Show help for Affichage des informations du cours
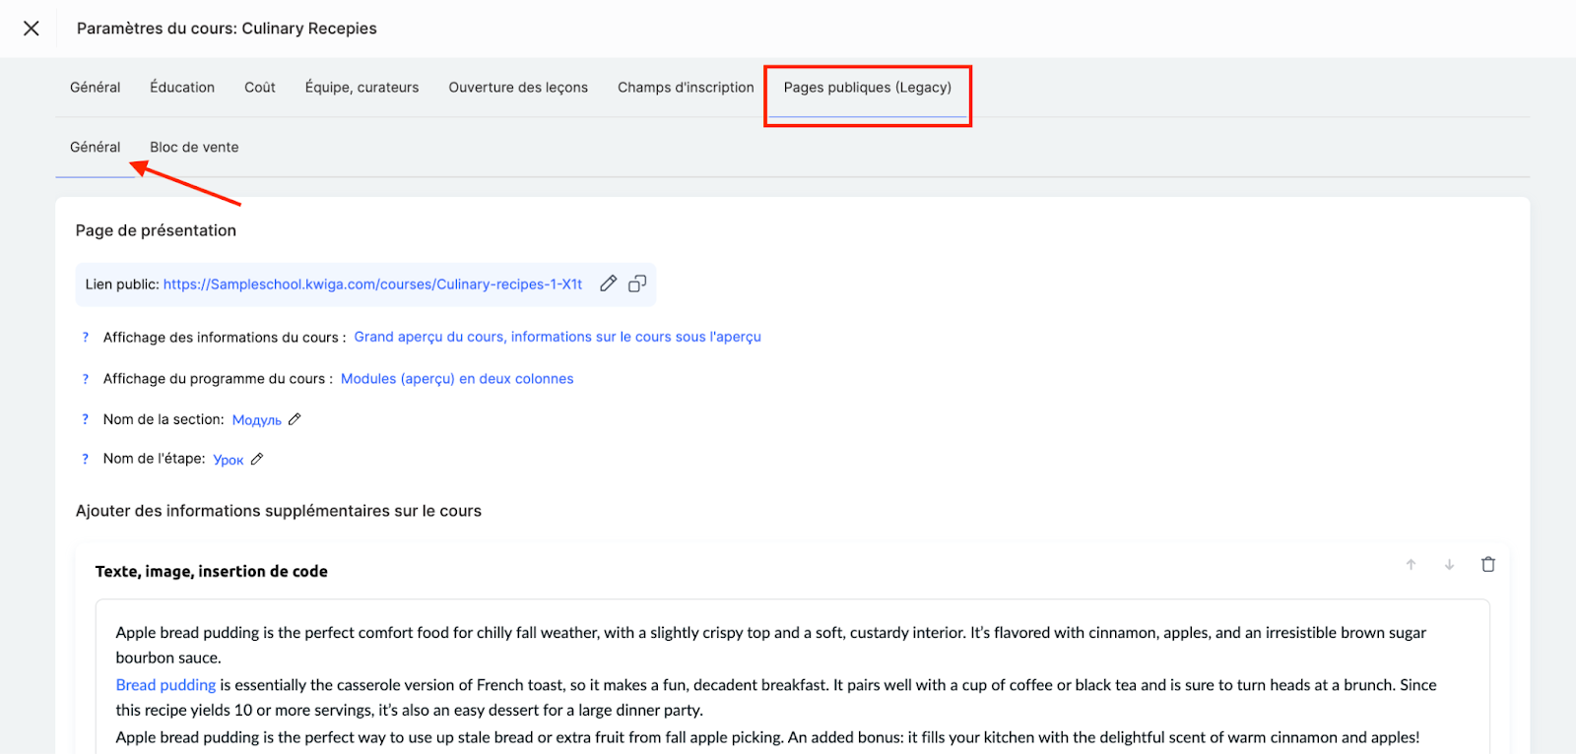 coord(86,338)
